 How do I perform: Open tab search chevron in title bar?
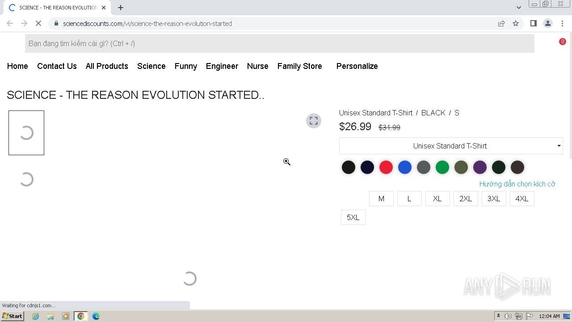tap(518, 7)
